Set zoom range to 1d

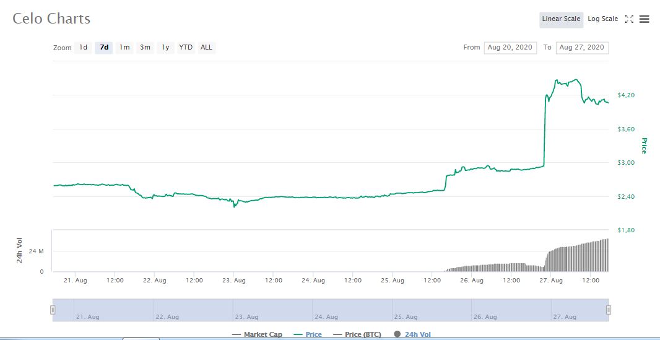tap(83, 48)
